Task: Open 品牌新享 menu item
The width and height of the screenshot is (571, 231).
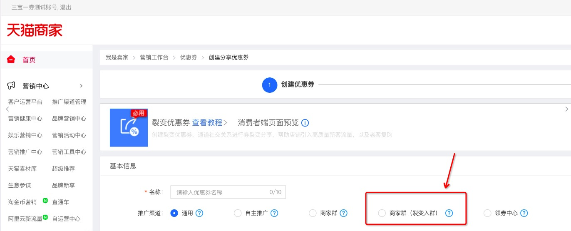Action: (63, 185)
